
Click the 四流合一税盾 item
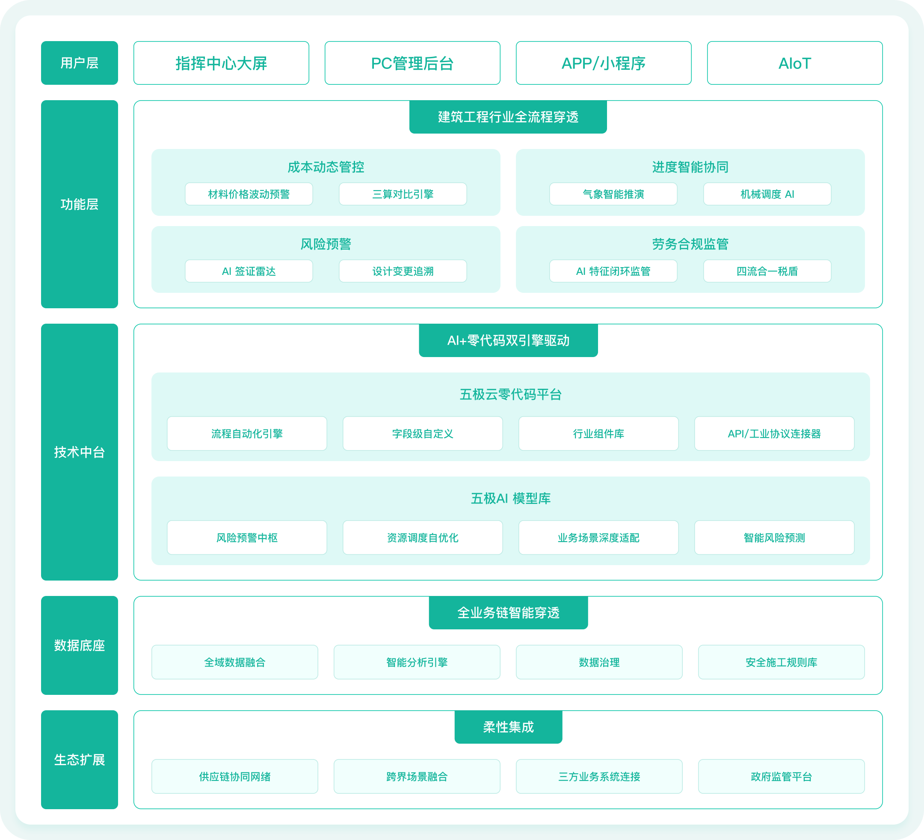767,271
